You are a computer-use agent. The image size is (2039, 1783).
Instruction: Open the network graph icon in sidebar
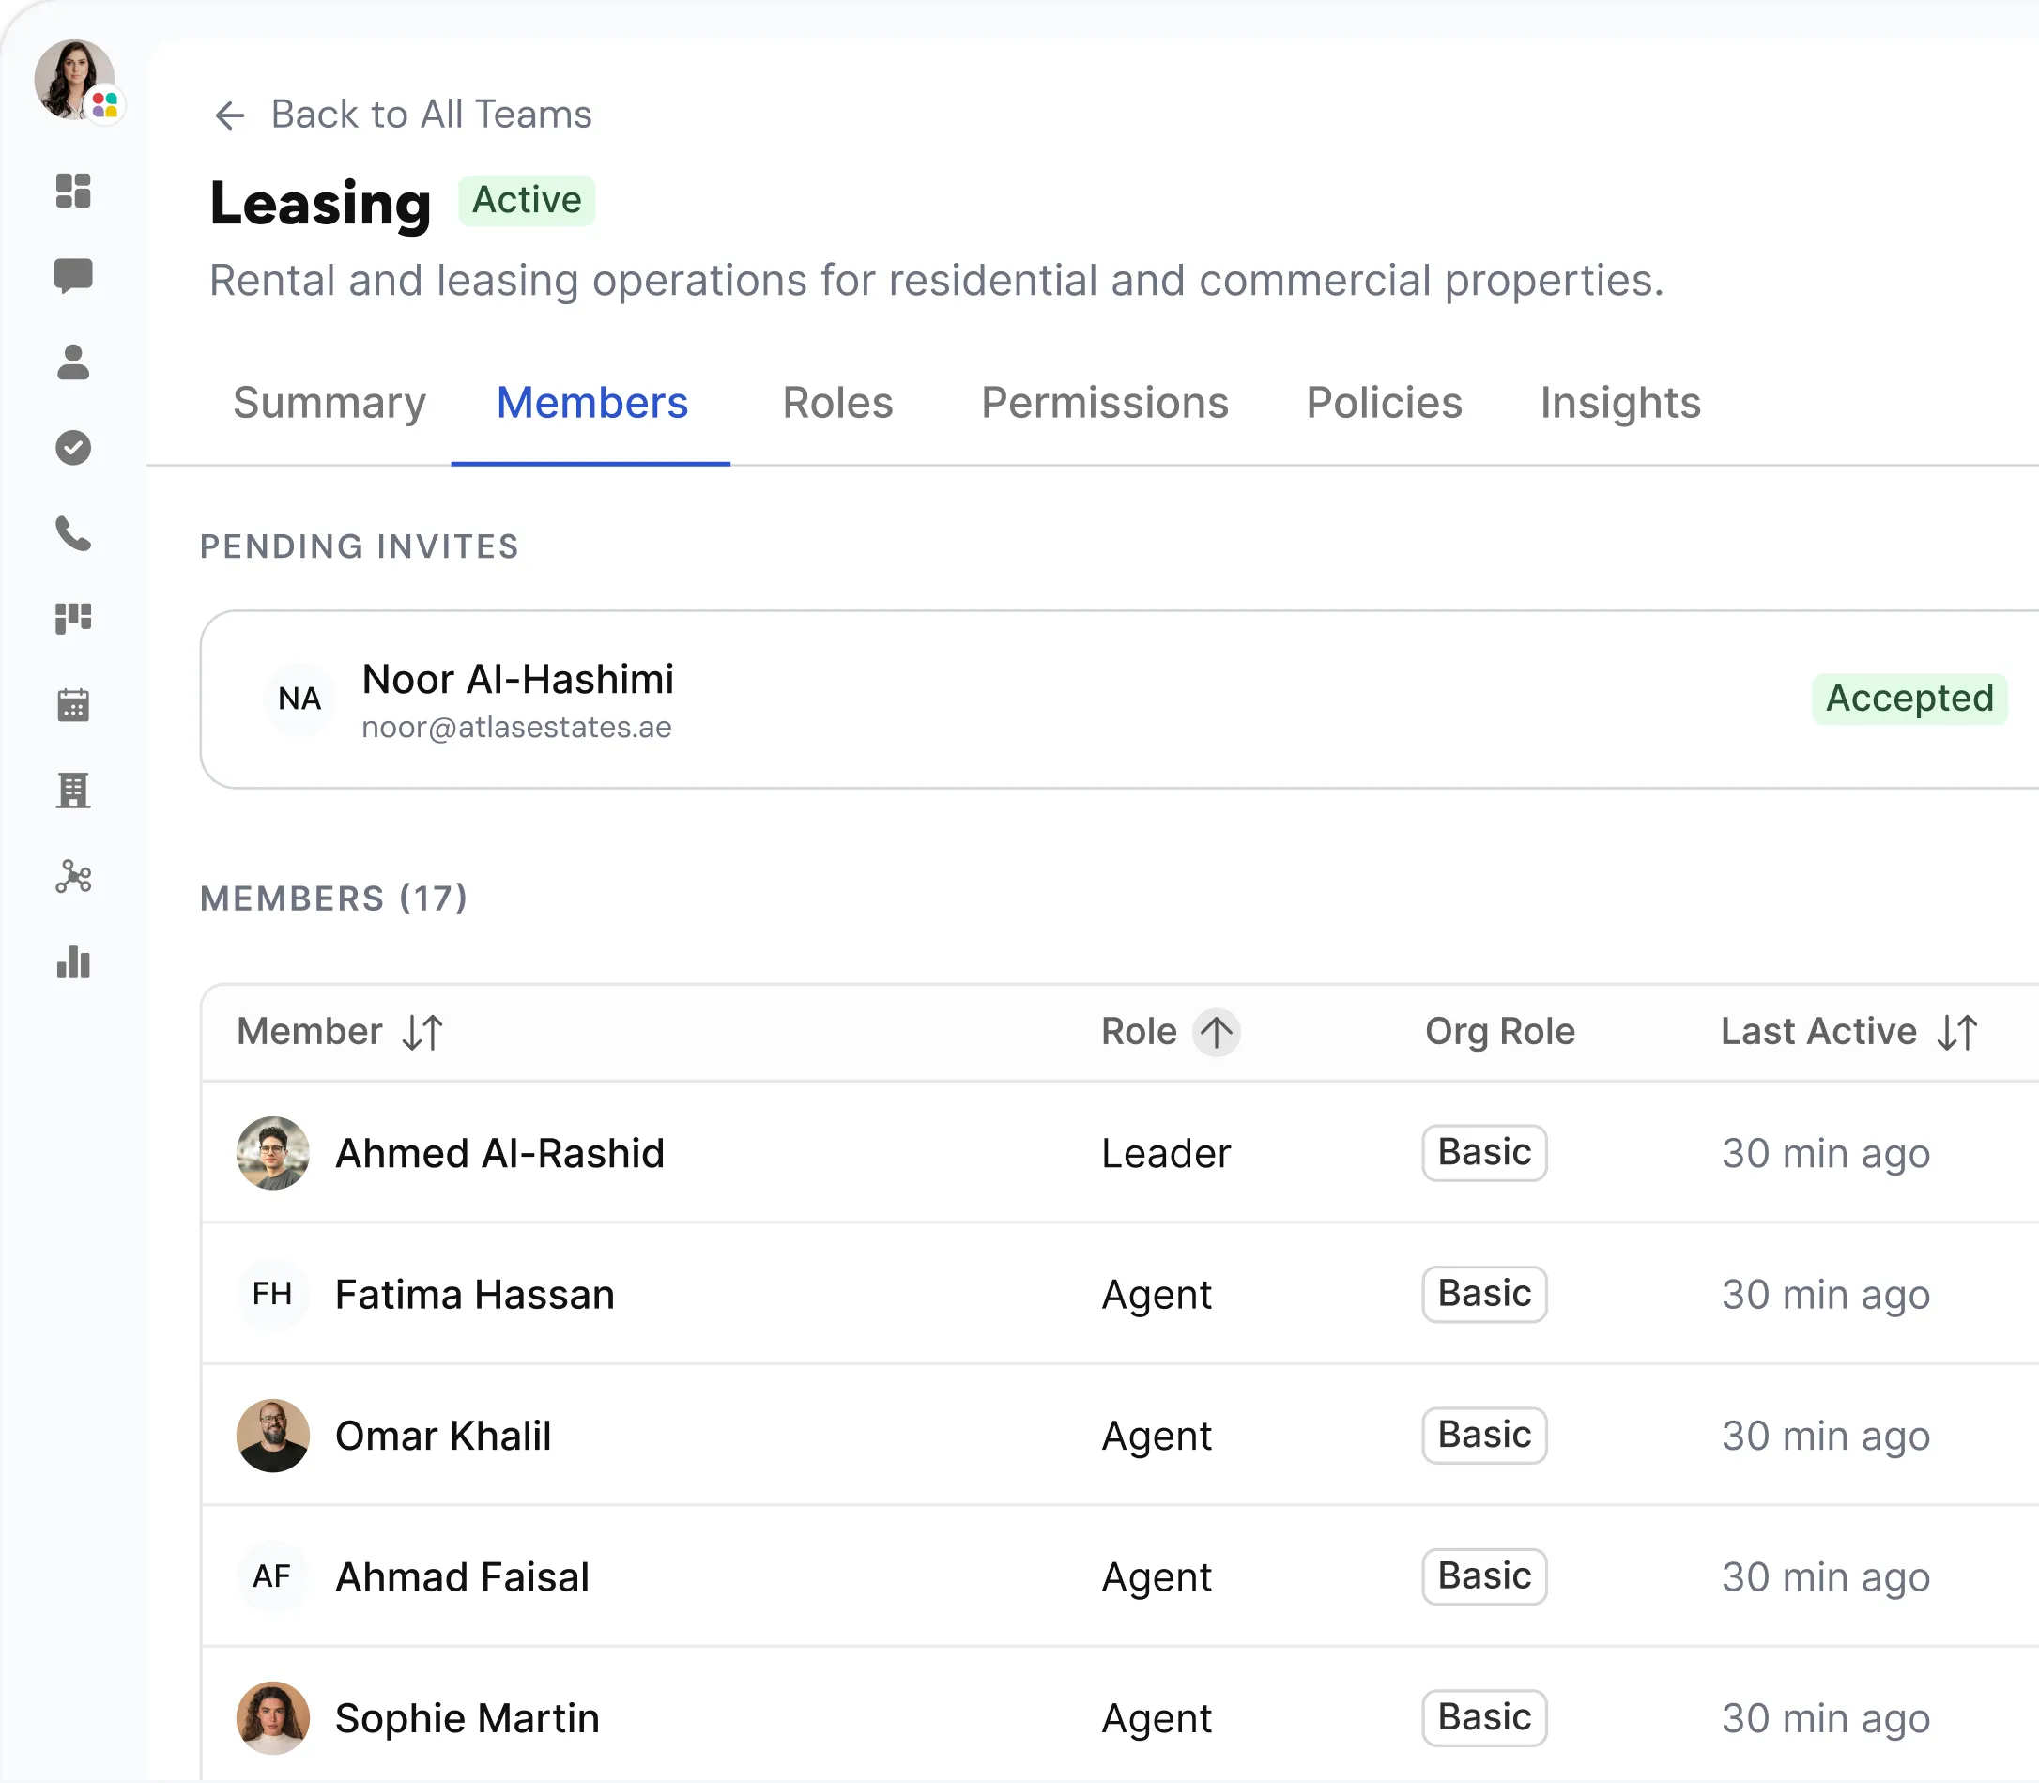[73, 877]
